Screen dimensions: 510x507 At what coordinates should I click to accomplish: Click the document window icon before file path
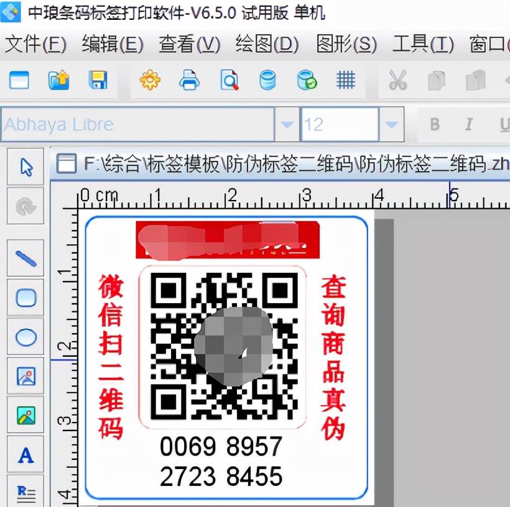tap(66, 163)
